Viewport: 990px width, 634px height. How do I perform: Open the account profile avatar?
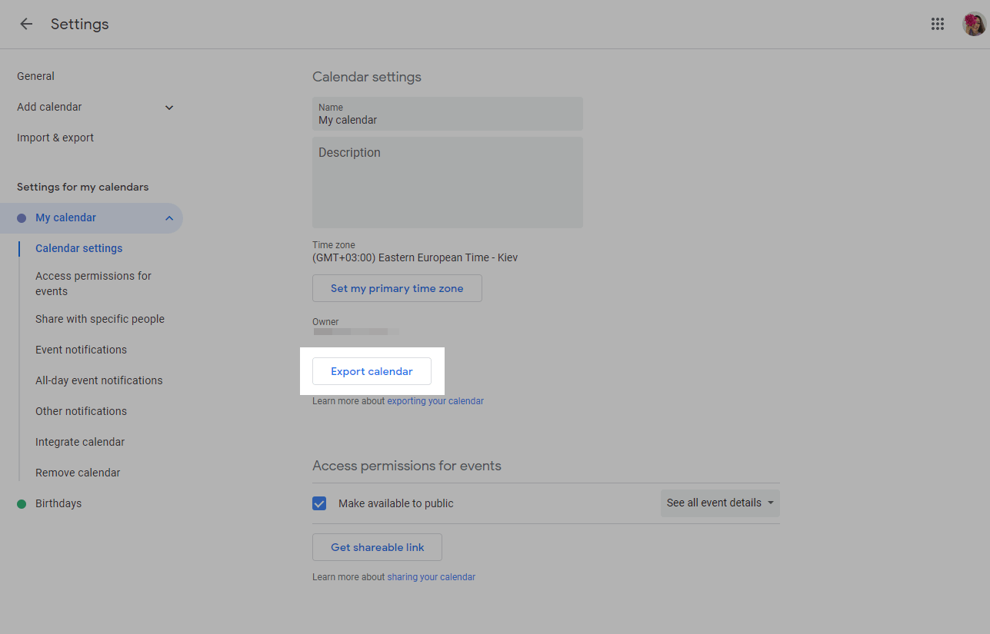point(974,24)
